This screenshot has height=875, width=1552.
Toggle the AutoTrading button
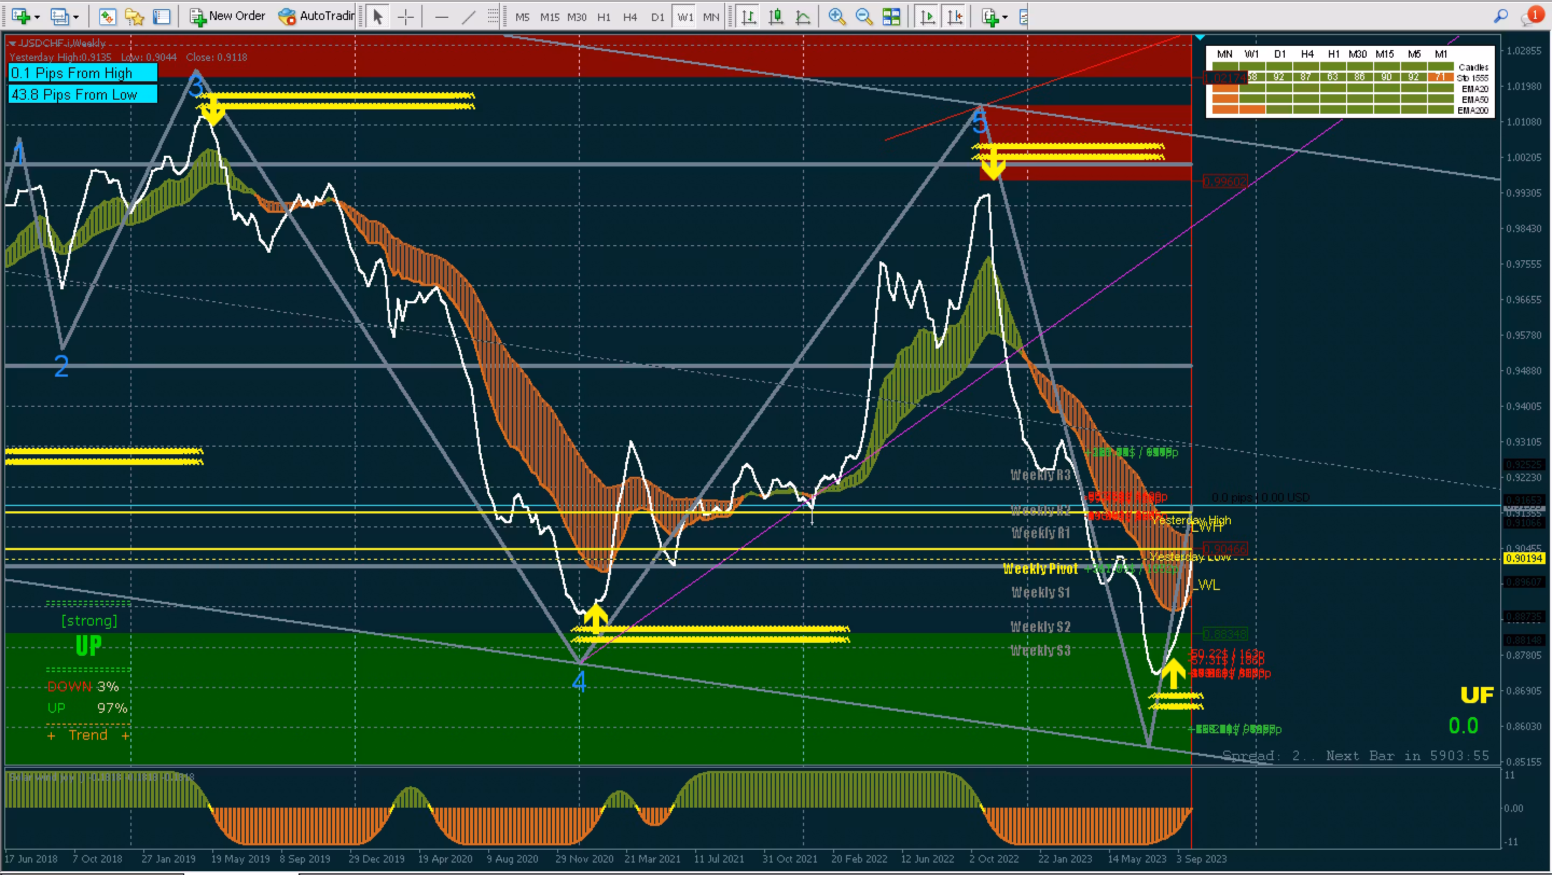point(316,16)
